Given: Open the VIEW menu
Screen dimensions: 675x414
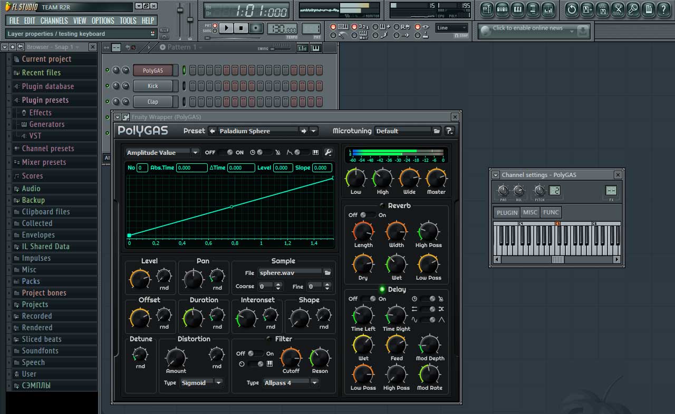Looking at the screenshot, I should tap(80, 21).
